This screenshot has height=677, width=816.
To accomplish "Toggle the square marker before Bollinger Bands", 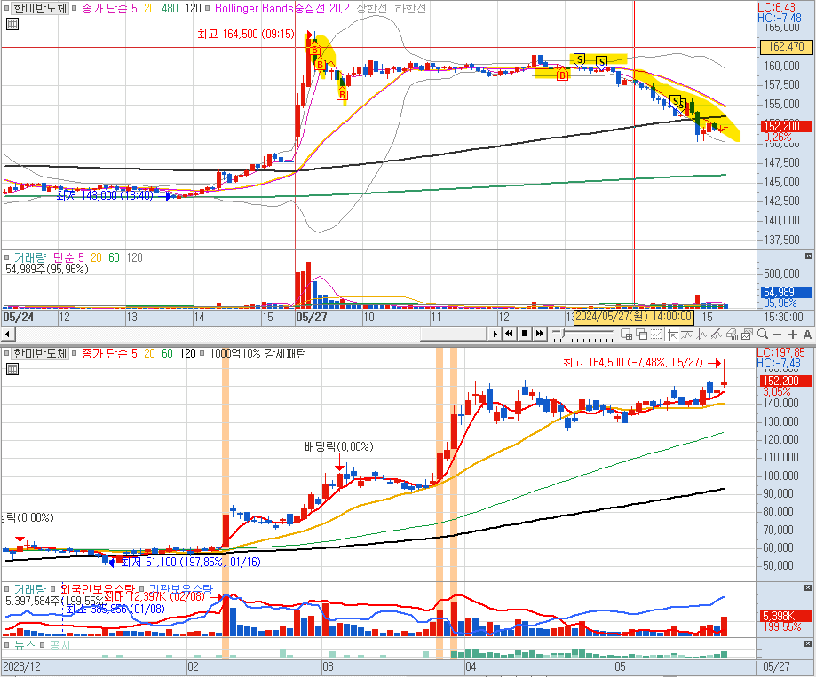I will tap(208, 8).
